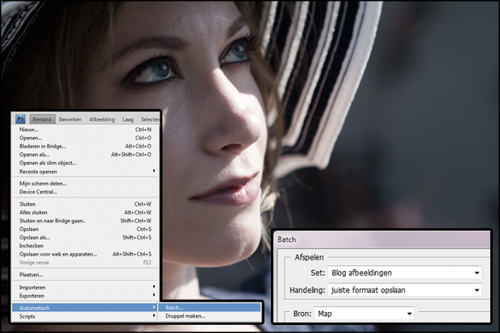Open the Handeling dropdown in Batch dialog
This screenshot has width=500, height=333.
coord(403,289)
